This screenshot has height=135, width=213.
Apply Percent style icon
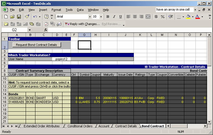pos(162,17)
